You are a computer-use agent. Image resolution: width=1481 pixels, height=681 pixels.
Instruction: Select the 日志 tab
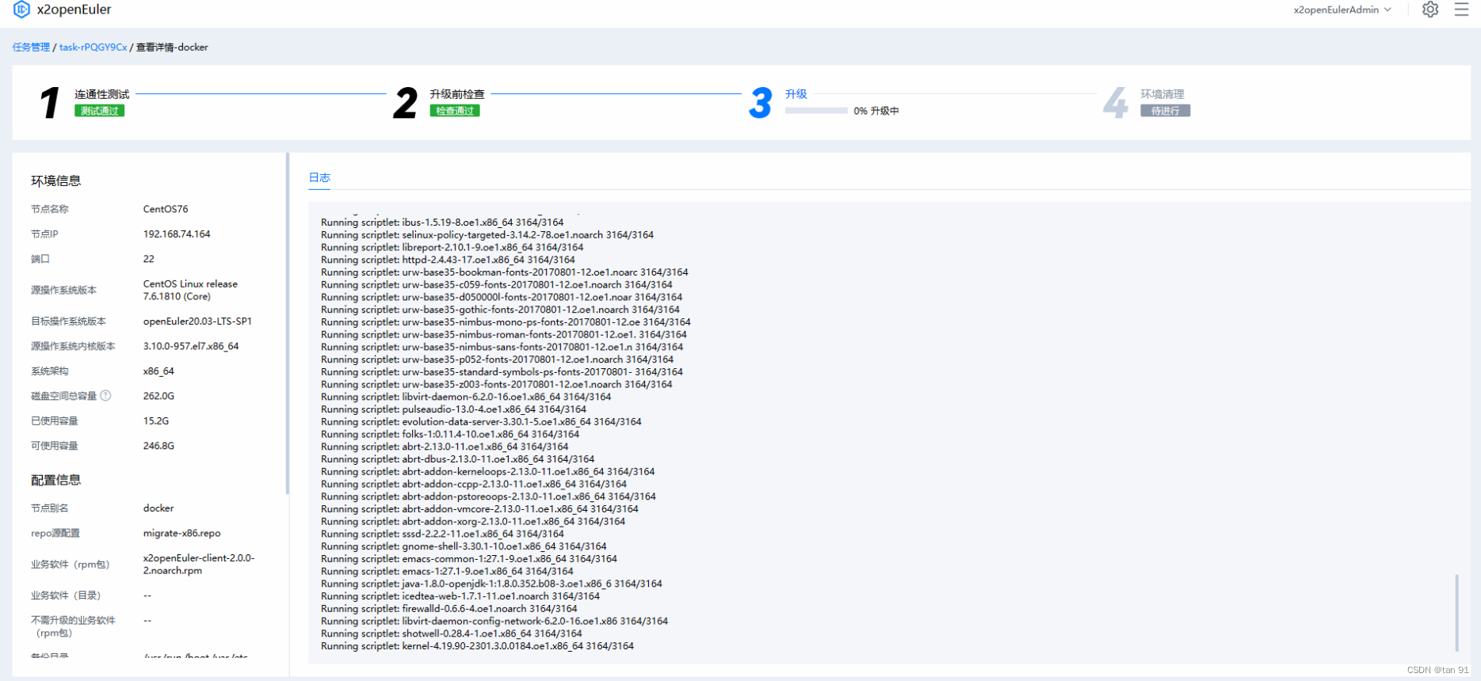click(319, 177)
